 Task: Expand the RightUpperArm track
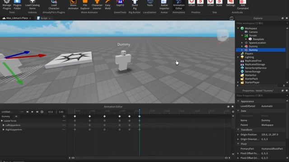[4, 130]
